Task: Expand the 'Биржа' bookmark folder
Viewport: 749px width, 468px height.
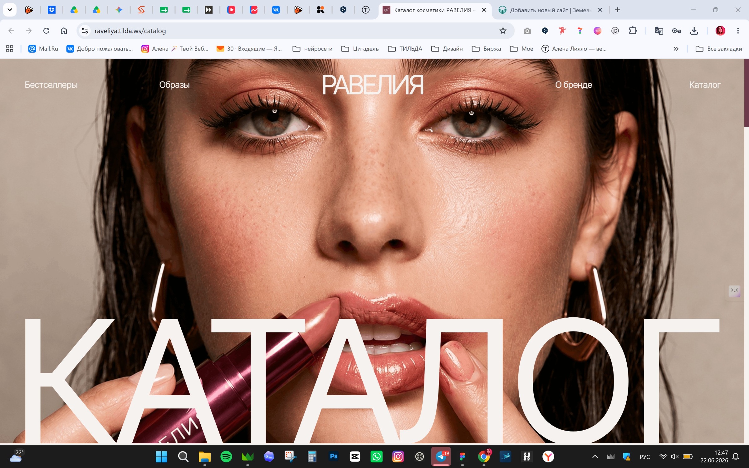Action: (486, 49)
